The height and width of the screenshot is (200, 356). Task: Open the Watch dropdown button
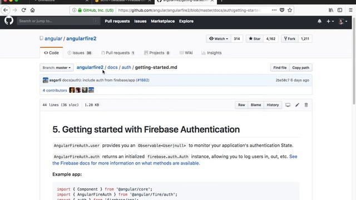point(219,39)
